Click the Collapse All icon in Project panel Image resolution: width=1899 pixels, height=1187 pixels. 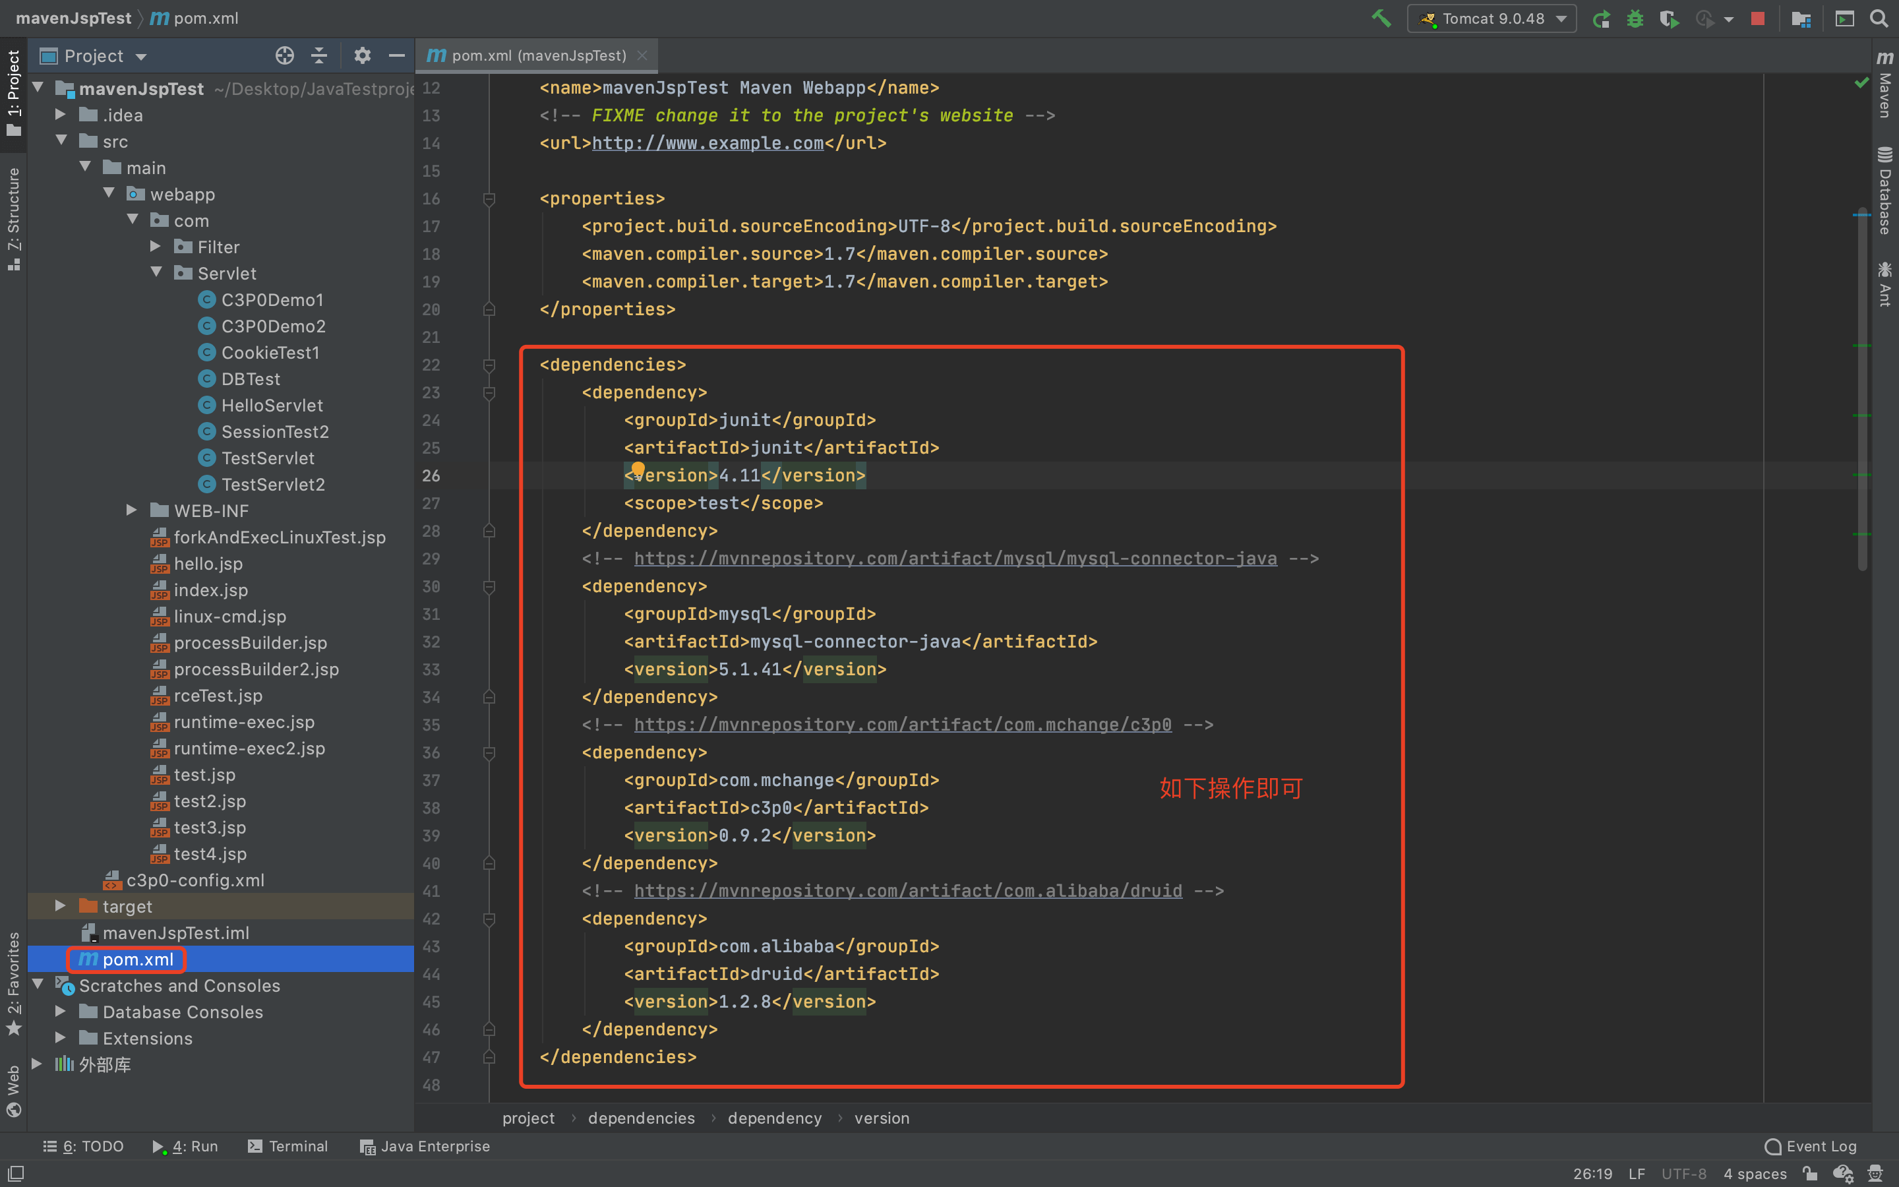(x=319, y=56)
